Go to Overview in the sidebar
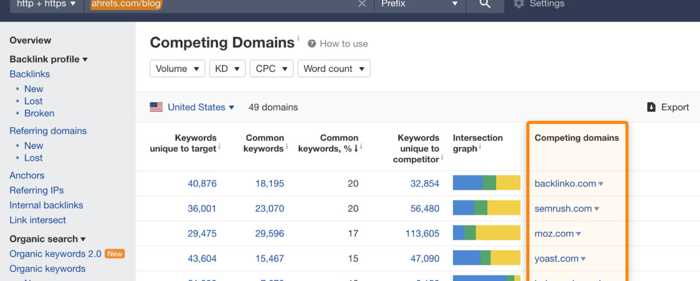Screen dimensions: 700x281 click(x=30, y=40)
